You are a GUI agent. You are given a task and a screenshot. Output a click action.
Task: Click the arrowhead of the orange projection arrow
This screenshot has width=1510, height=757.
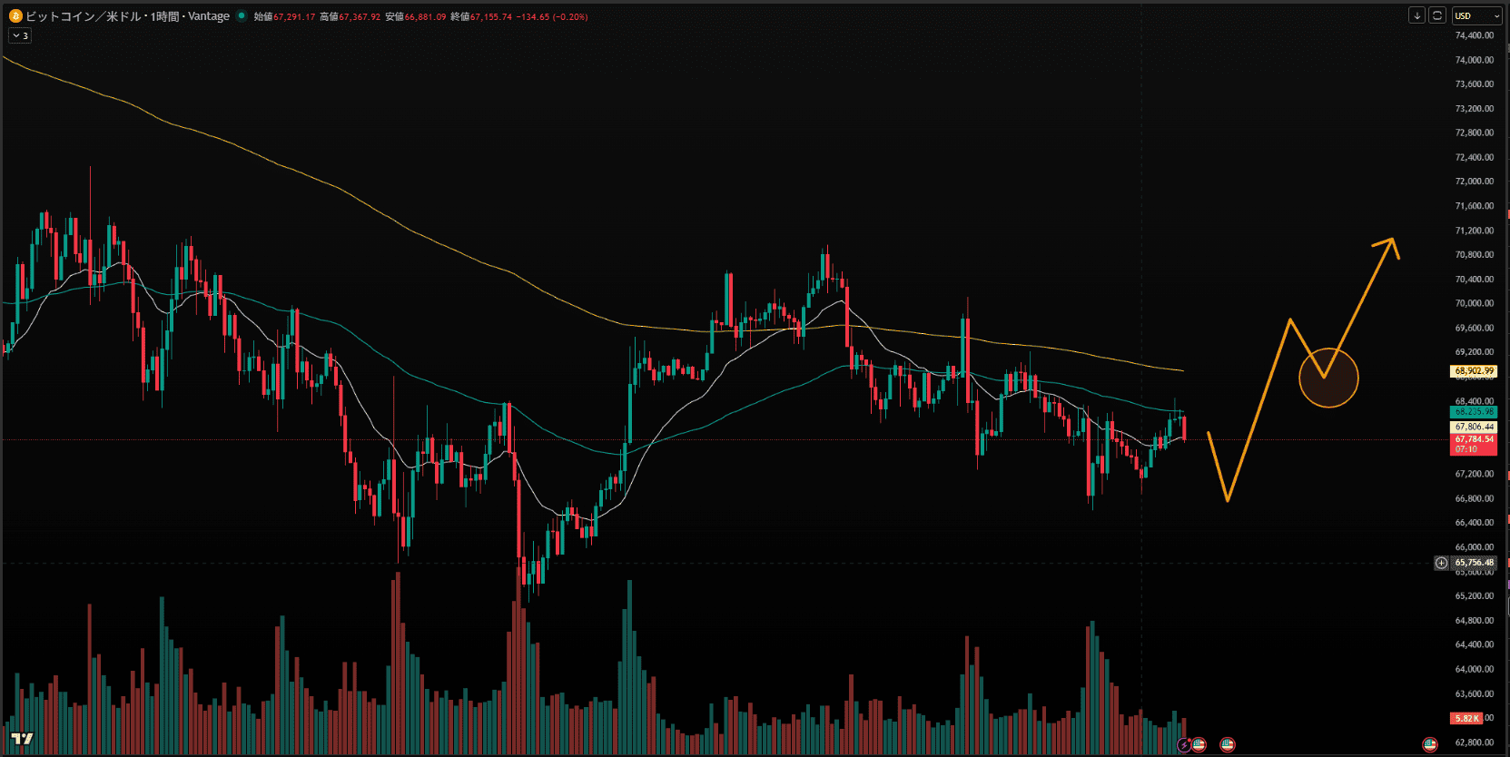pyautogui.click(x=1391, y=241)
